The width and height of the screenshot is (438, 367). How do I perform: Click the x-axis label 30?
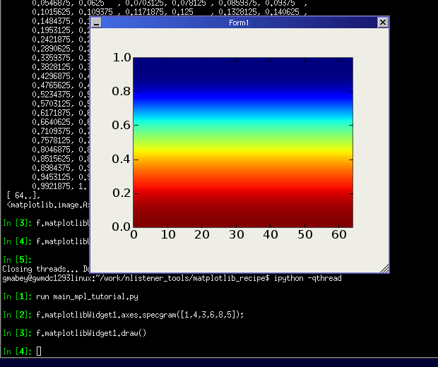pos(237,235)
